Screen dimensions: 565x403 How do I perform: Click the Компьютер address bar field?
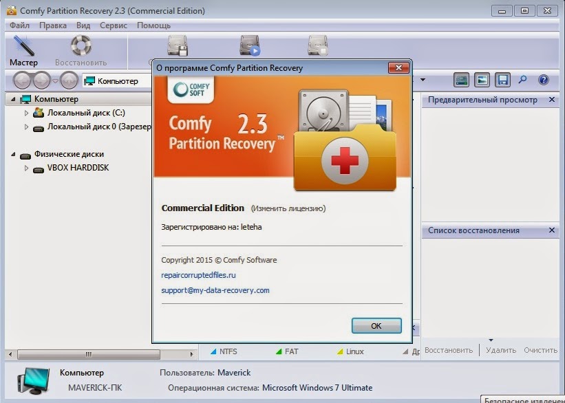coord(117,81)
